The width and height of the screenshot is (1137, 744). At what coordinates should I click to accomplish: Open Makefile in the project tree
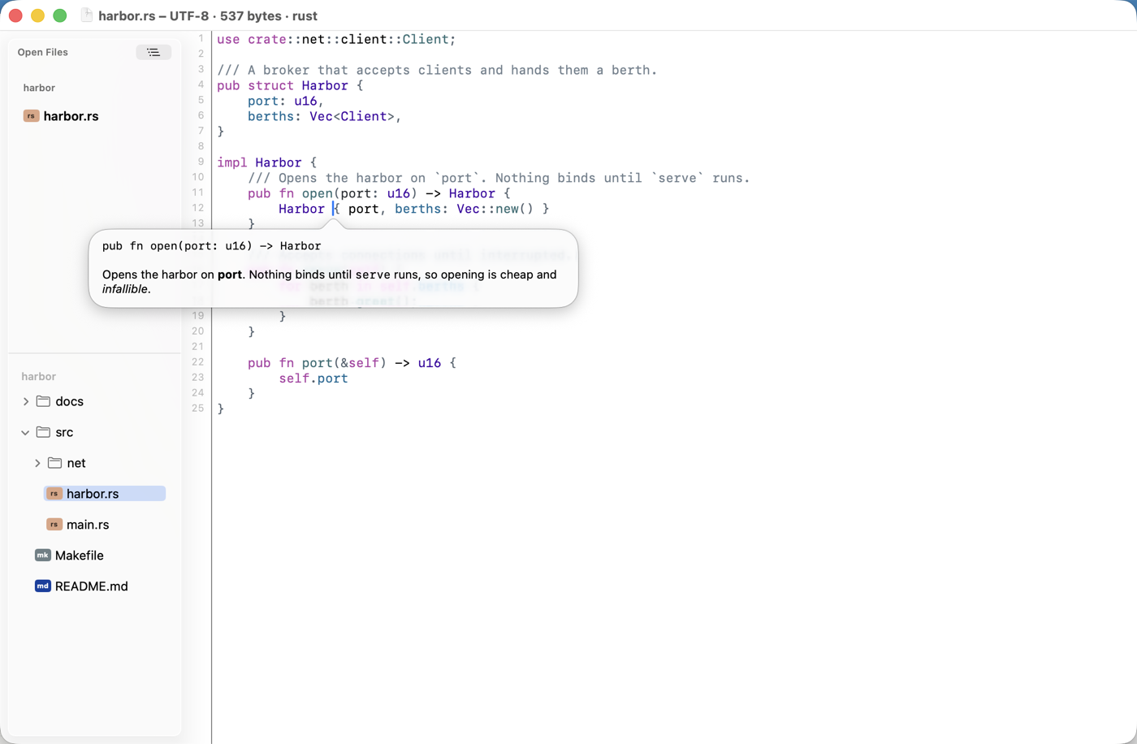point(79,556)
